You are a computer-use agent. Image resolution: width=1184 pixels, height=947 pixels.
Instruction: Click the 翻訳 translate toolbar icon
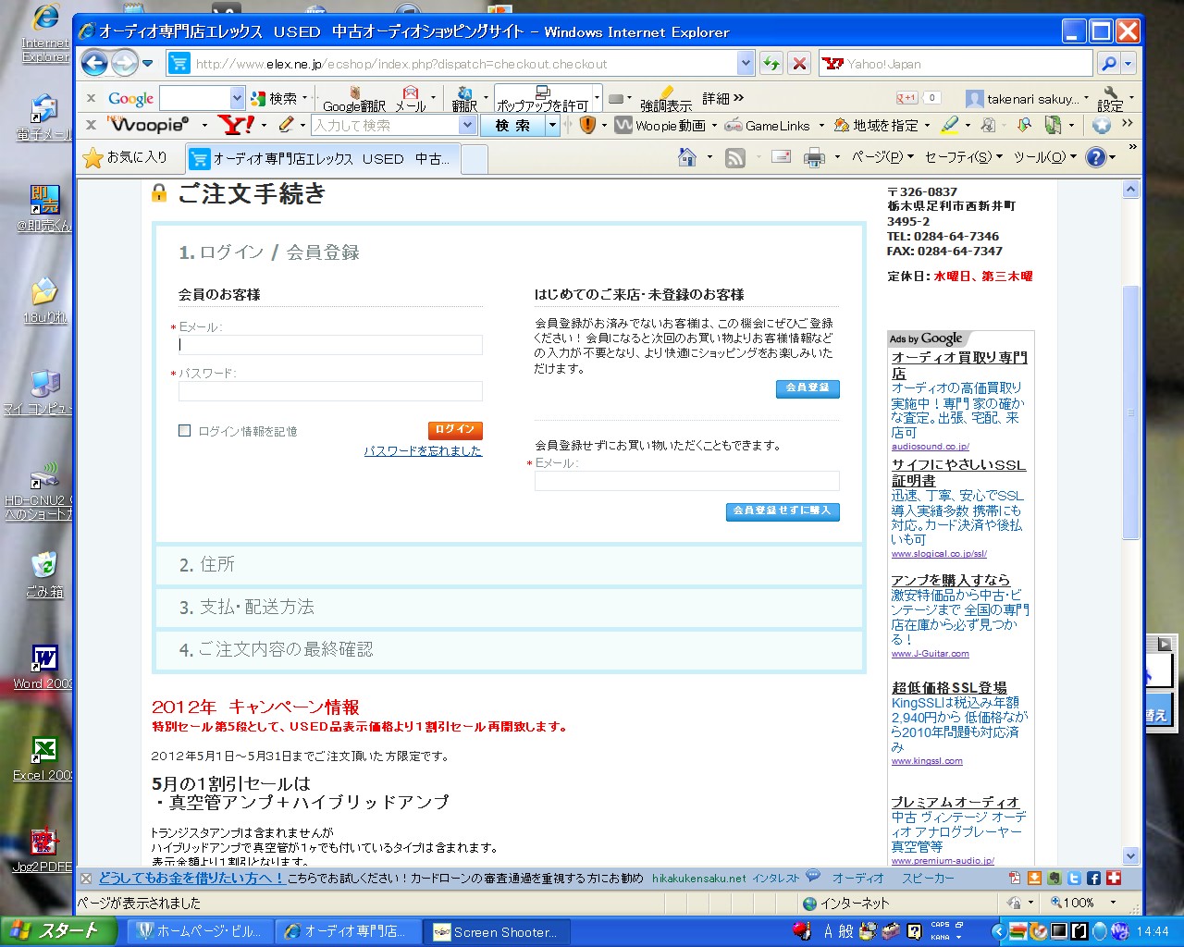coord(464,99)
